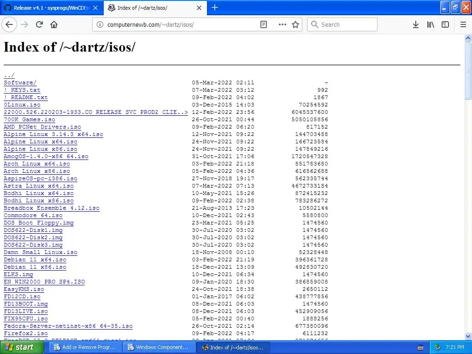Close the Release v4.1 WinCDEmu tab
The height and width of the screenshot is (354, 472).
pos(95,8)
